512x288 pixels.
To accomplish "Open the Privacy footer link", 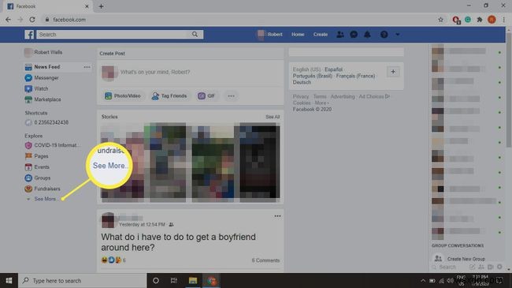I will (x=301, y=96).
